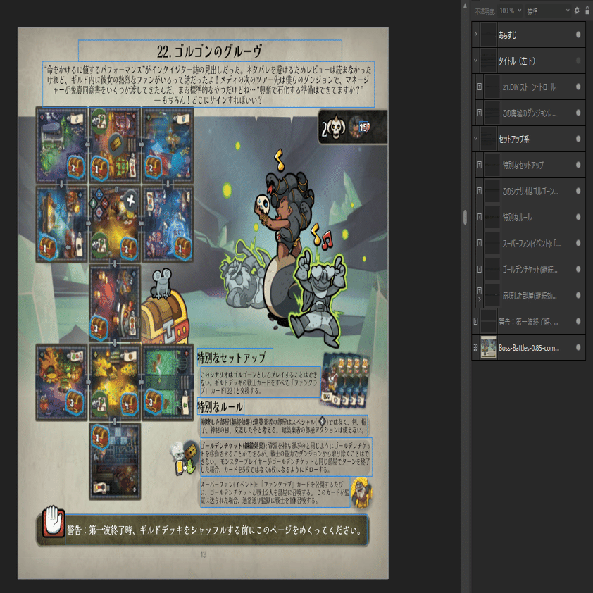The image size is (593, 593).
Task: Click the layers panel vertical scrollbar thumb
Action: click(x=465, y=217)
